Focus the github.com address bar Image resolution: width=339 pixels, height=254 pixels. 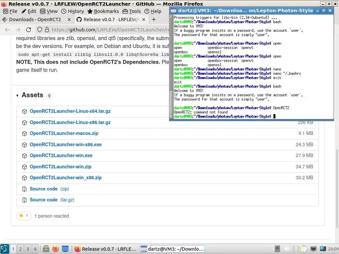[x=110, y=30]
